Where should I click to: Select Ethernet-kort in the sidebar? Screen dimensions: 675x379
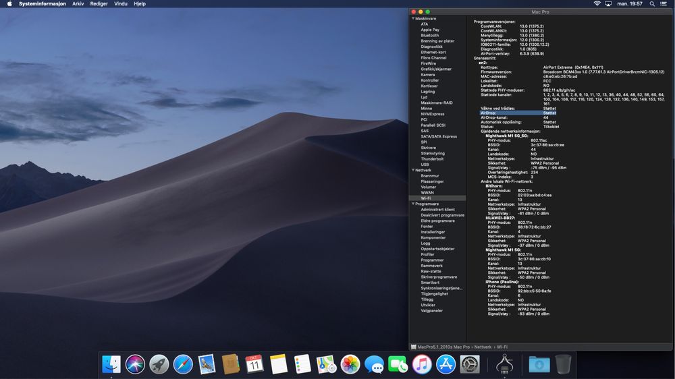coord(433,52)
